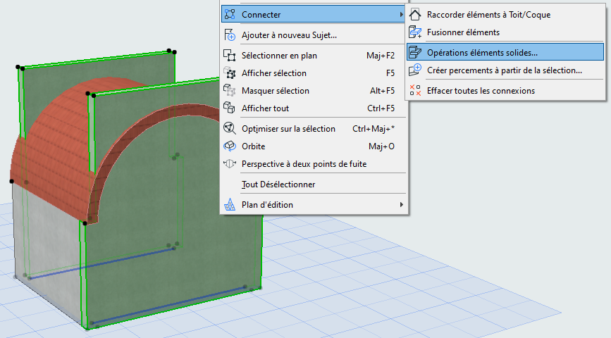This screenshot has width=611, height=338.
Task: Click the Afficher tout icon
Action: 229,108
